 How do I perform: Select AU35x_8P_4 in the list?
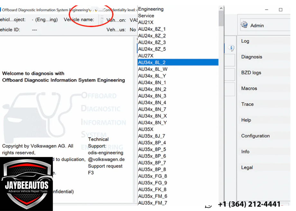coord(178,143)
